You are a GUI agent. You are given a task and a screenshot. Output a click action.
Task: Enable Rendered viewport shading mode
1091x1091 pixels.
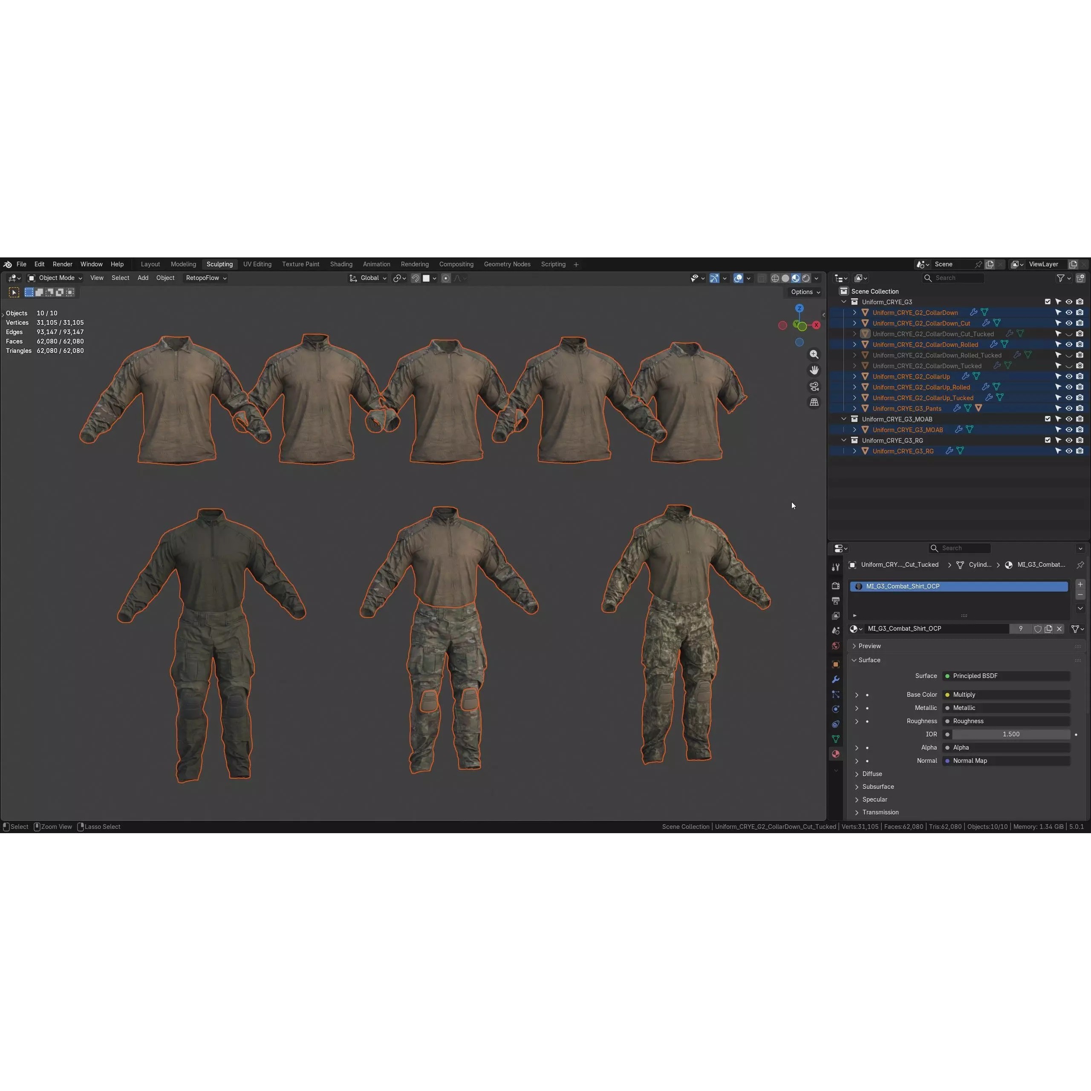(806, 278)
